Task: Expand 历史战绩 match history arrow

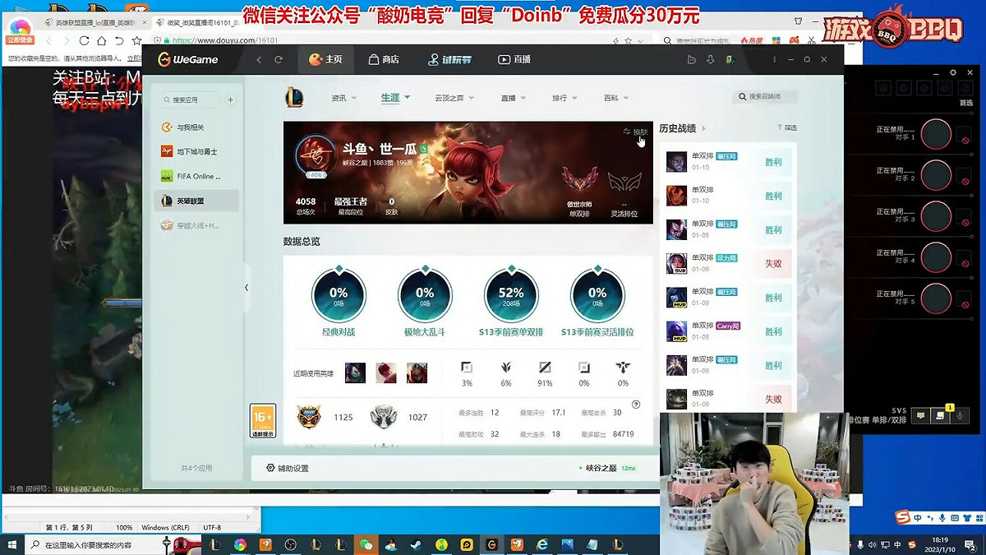Action: coord(703,128)
